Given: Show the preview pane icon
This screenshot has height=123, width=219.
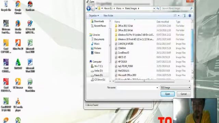Looking at the screenshot, I should pyautogui.click(x=184, y=16).
